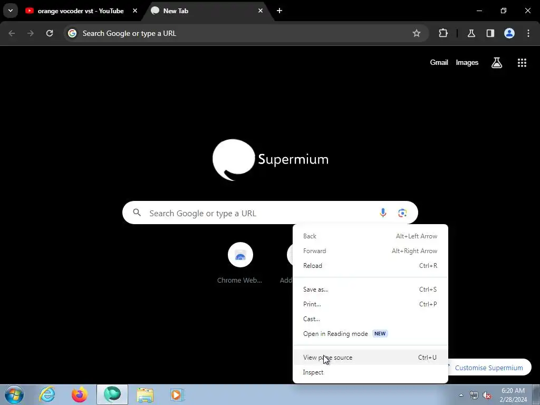The height and width of the screenshot is (405, 540).
Task: Click the browser forward arrow
Action: coord(31,33)
